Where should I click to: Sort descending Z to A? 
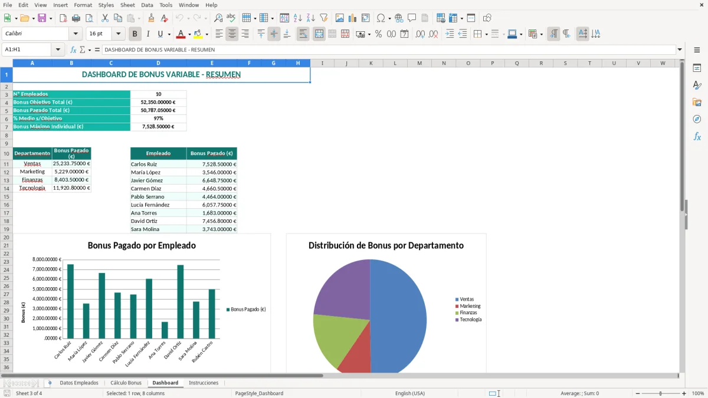tap(311, 18)
